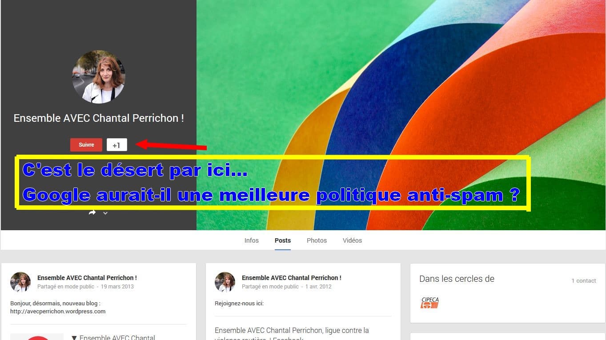Open the avecperrichon.wordpress.com link
This screenshot has width=606, height=340.
[x=58, y=312]
